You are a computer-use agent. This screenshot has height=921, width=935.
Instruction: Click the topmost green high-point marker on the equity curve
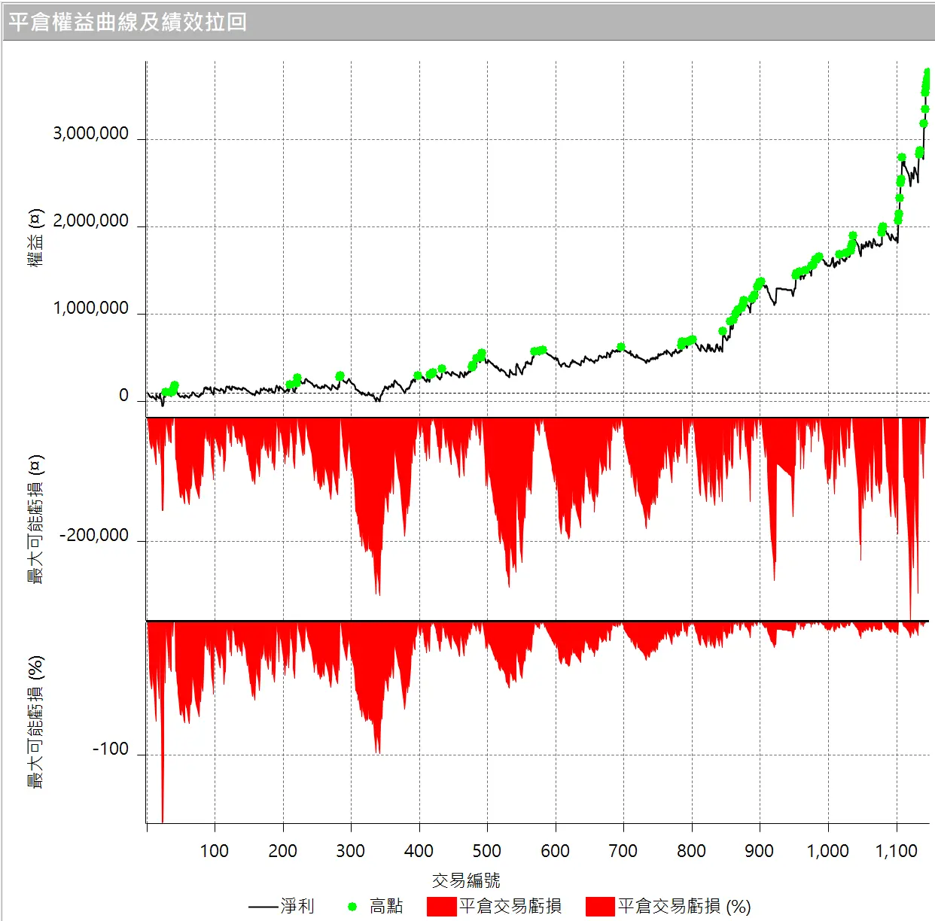click(927, 72)
